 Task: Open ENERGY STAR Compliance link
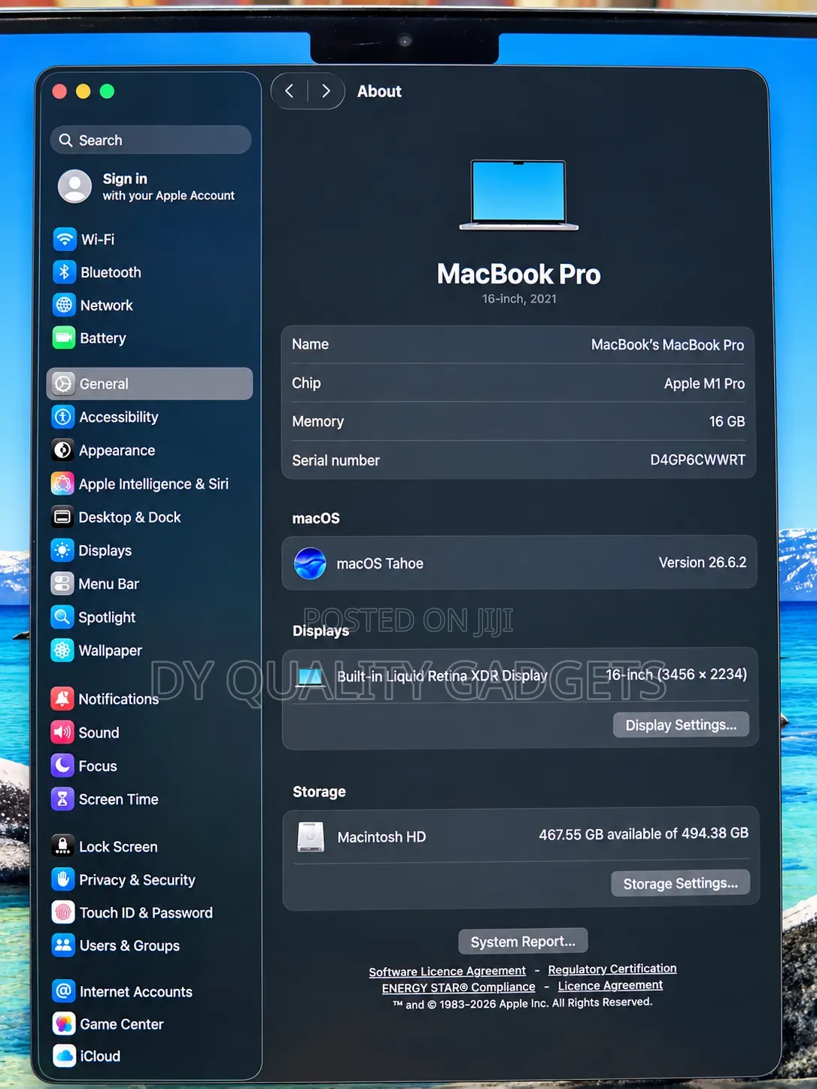coord(458,987)
